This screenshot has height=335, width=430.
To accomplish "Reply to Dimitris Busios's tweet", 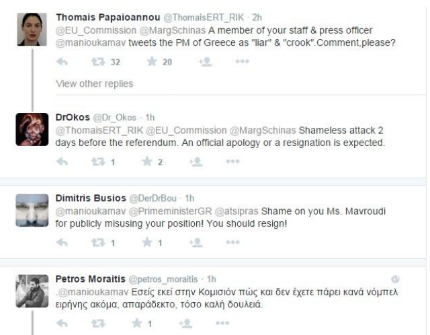I will point(61,242).
